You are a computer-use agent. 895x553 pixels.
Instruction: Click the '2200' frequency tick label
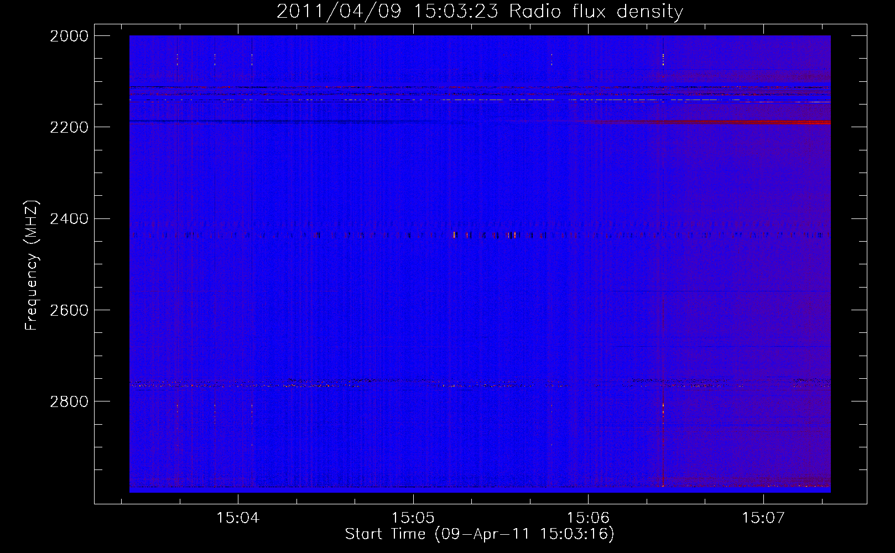click(x=69, y=127)
